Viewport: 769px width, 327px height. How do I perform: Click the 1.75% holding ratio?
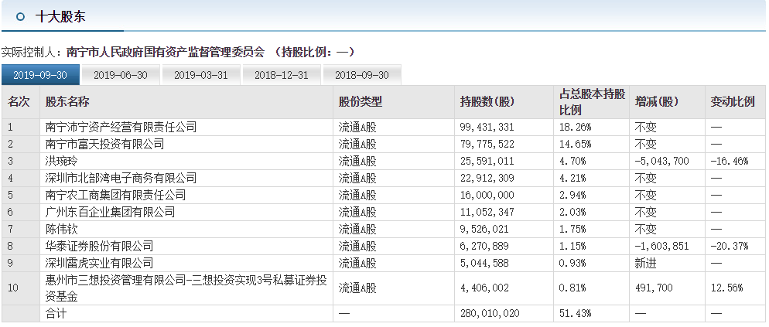[x=572, y=229]
